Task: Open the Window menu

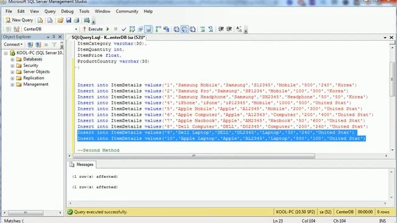Action: click(102, 11)
